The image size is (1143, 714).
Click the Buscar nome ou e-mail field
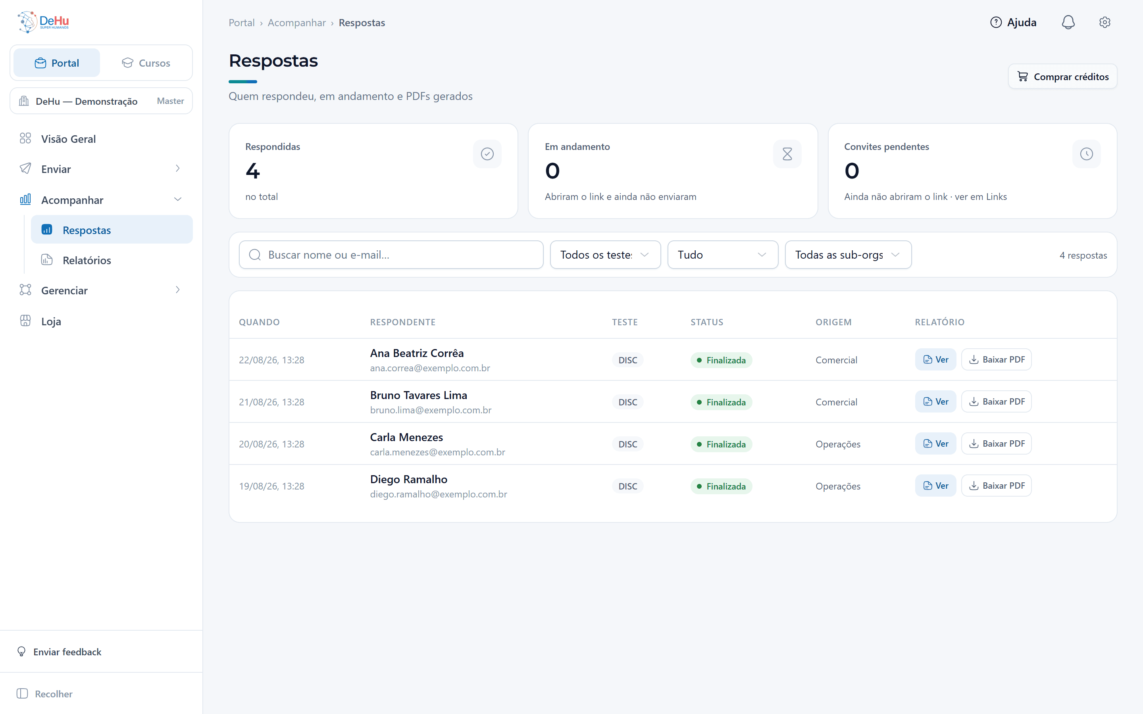pyautogui.click(x=391, y=255)
